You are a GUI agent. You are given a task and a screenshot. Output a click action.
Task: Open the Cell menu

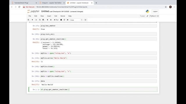coord(56,16)
